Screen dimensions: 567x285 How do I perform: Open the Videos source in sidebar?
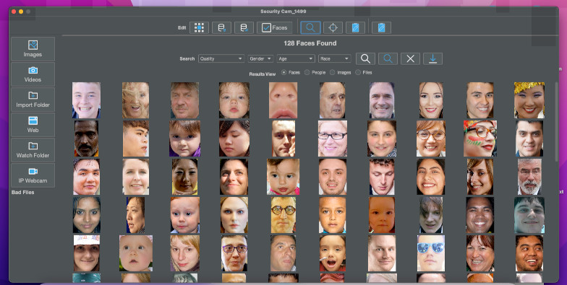pyautogui.click(x=33, y=74)
